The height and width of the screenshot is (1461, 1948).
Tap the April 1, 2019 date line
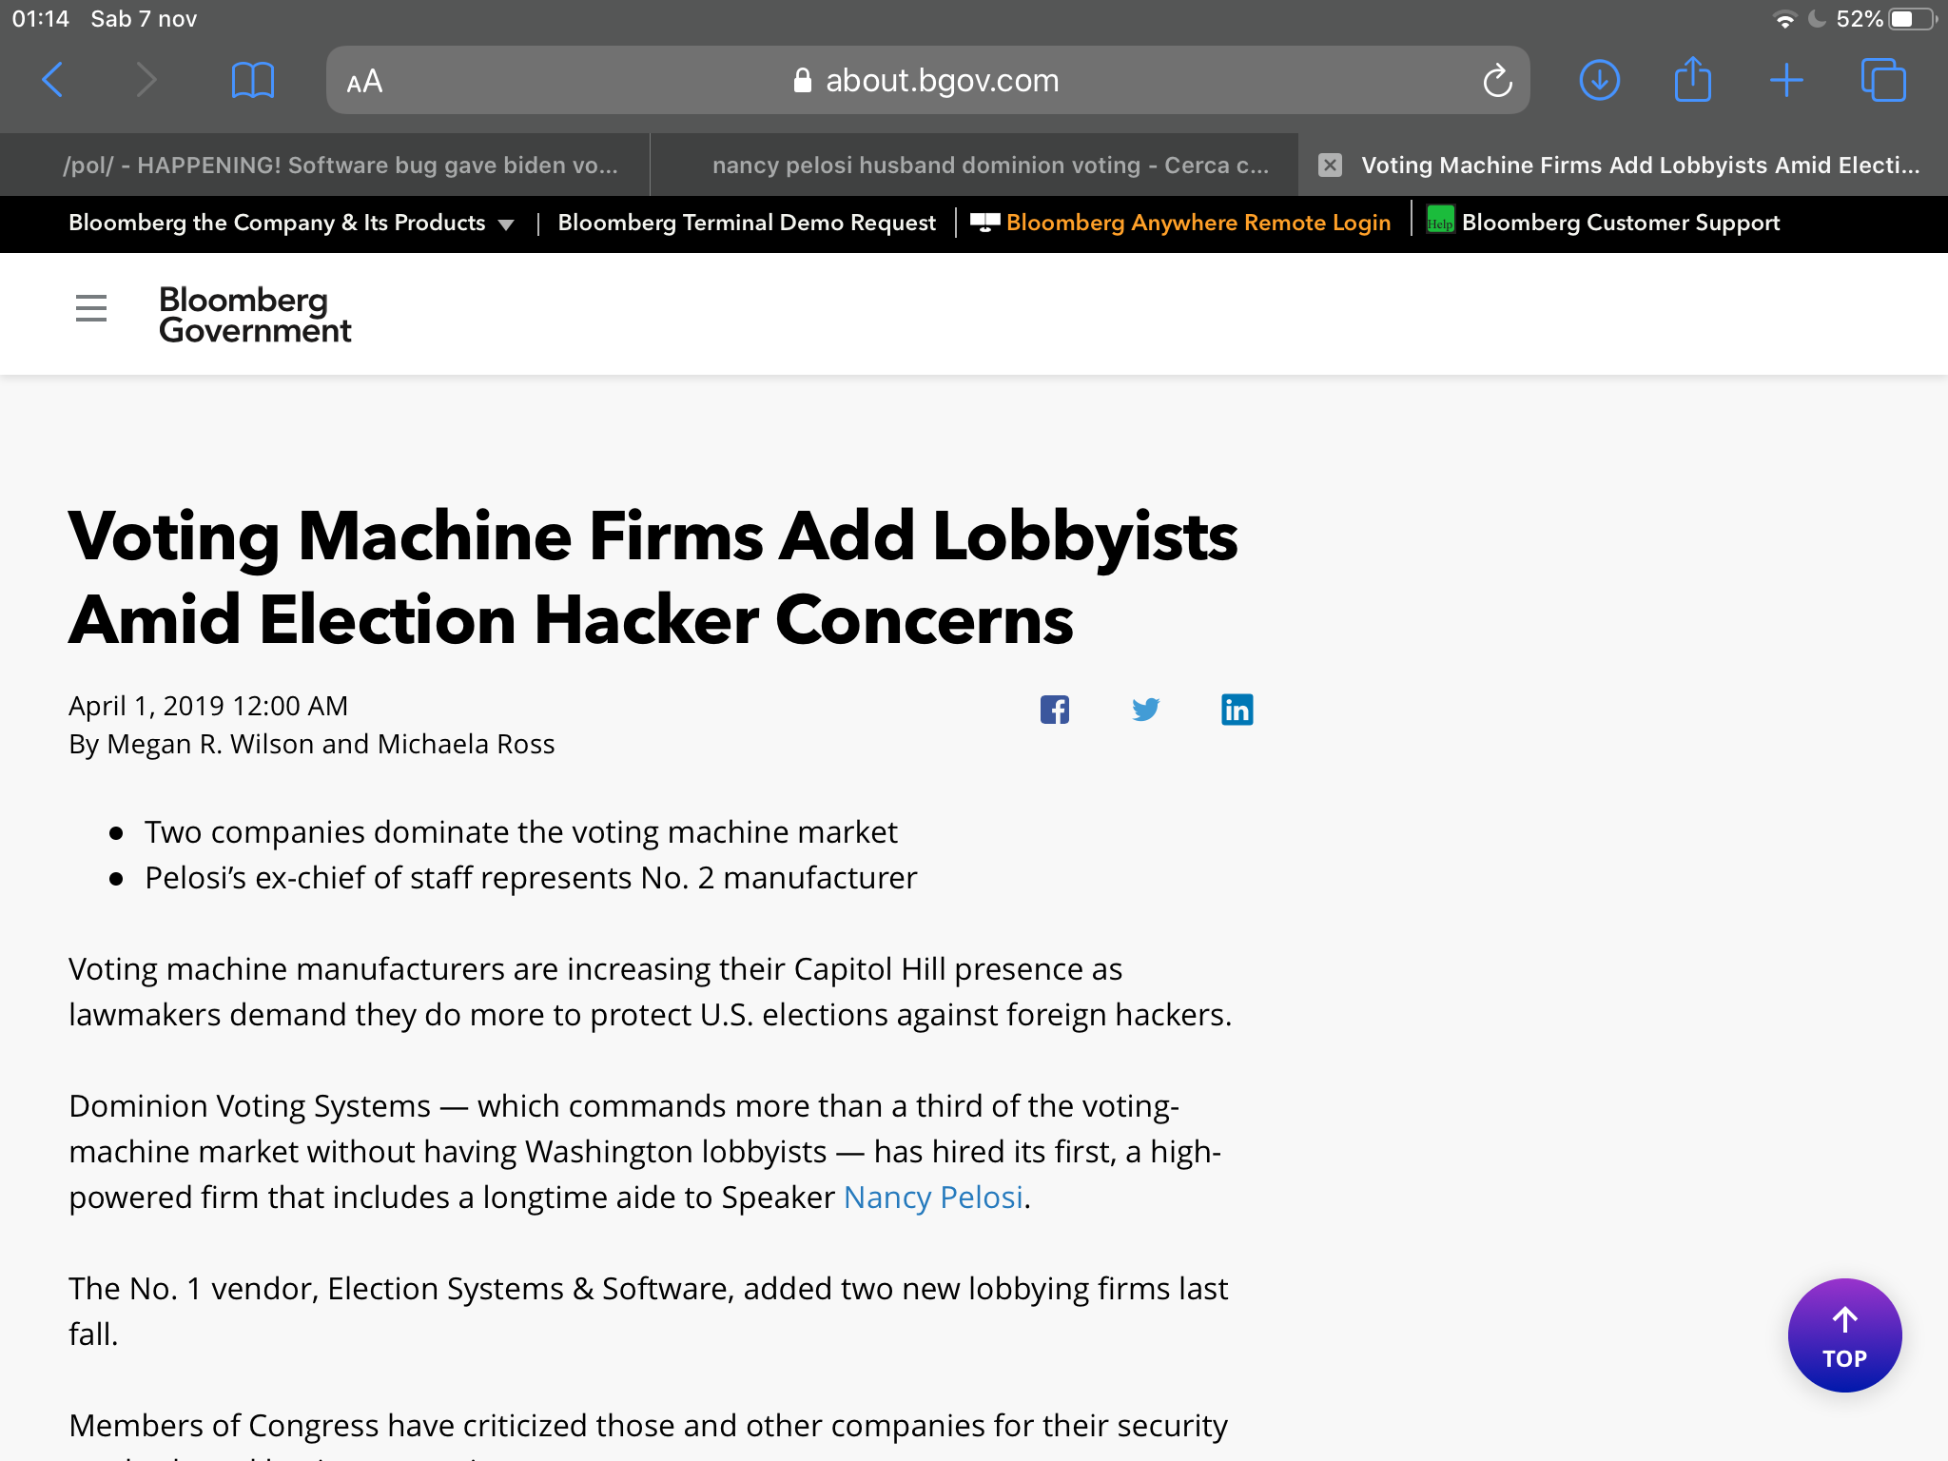point(208,706)
